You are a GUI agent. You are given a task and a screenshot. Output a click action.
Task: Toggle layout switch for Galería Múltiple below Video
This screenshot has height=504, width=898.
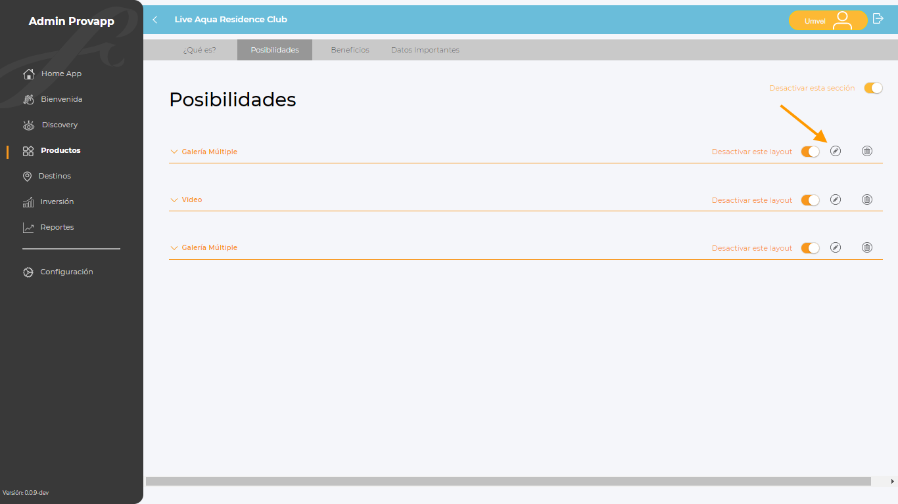coord(811,248)
